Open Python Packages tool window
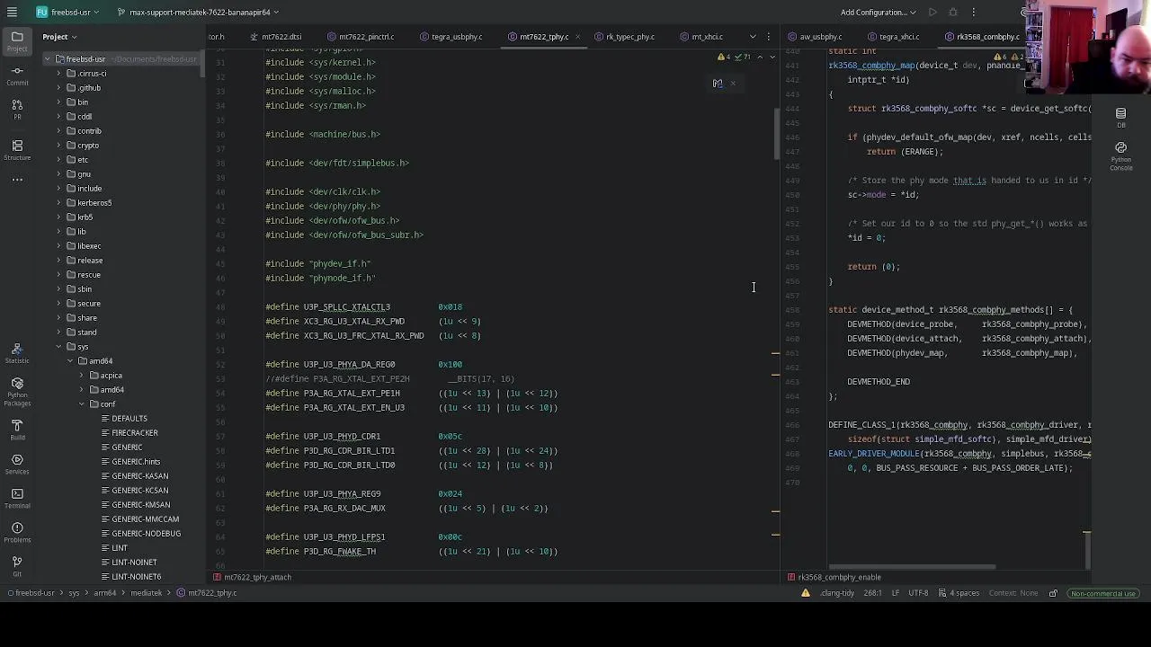The image size is (1151, 647). pos(17,391)
